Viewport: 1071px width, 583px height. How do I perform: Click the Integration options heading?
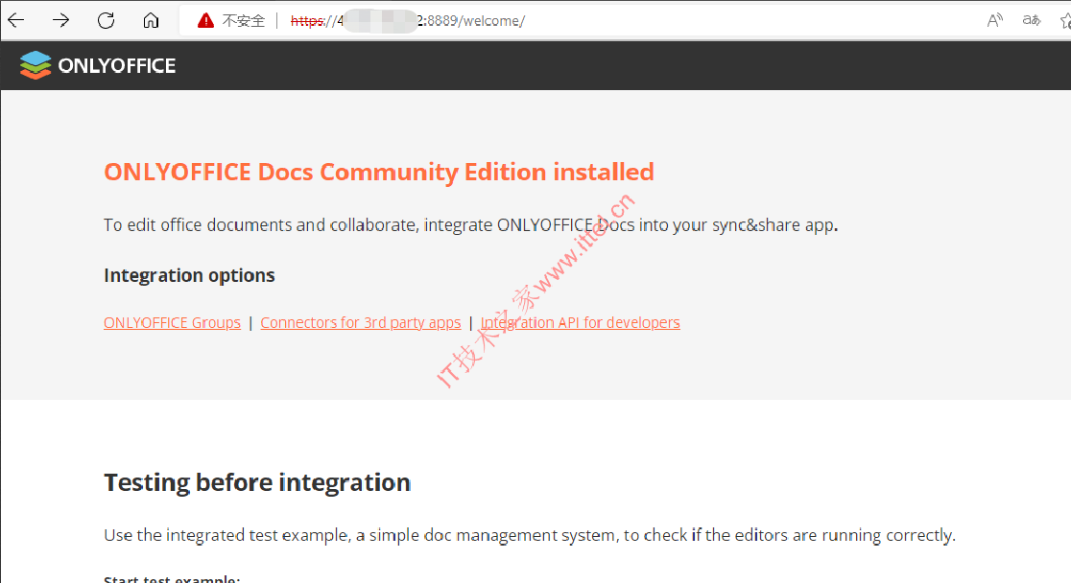[189, 275]
